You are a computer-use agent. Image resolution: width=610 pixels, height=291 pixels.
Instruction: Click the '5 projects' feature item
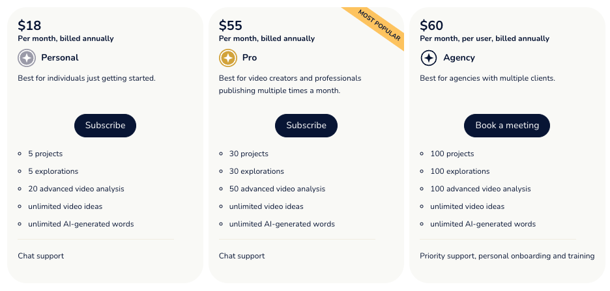tap(45, 154)
